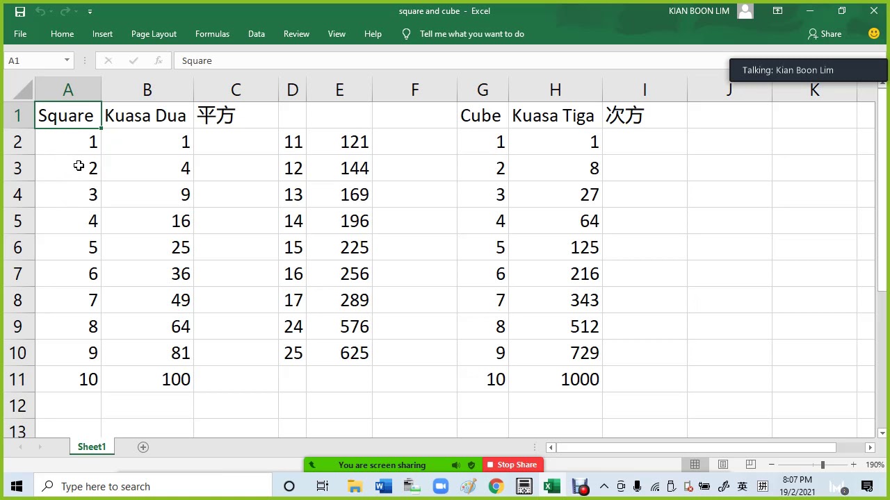
Task: Select the cell with value 169
Action: (x=339, y=194)
